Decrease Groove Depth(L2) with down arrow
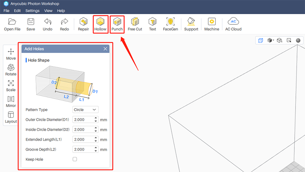Screen dimensions: 305x172 coord(96,151)
